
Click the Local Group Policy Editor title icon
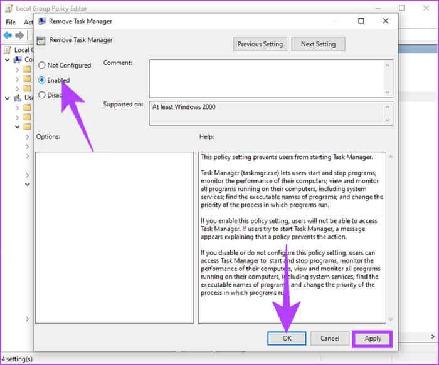pos(9,8)
